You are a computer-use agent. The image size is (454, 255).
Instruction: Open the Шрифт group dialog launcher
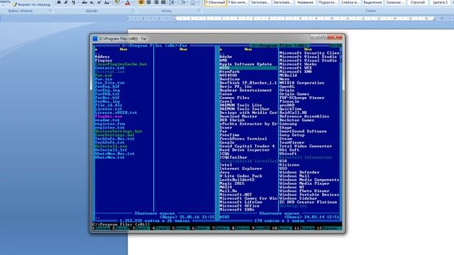pos(133,11)
